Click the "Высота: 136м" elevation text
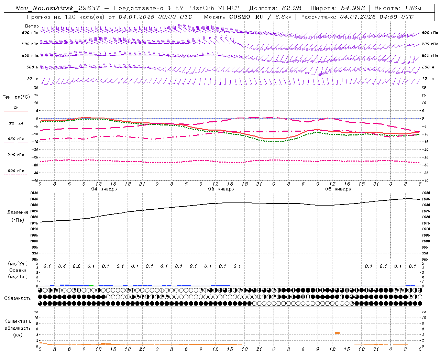The height and width of the screenshot is (352, 440). pos(398,8)
